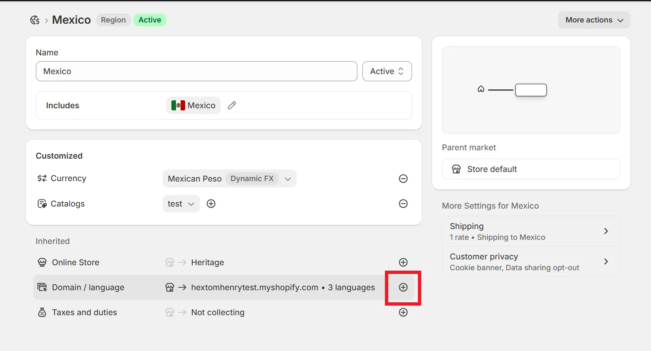Open the More actions menu
This screenshot has width=651, height=351.
click(x=594, y=20)
